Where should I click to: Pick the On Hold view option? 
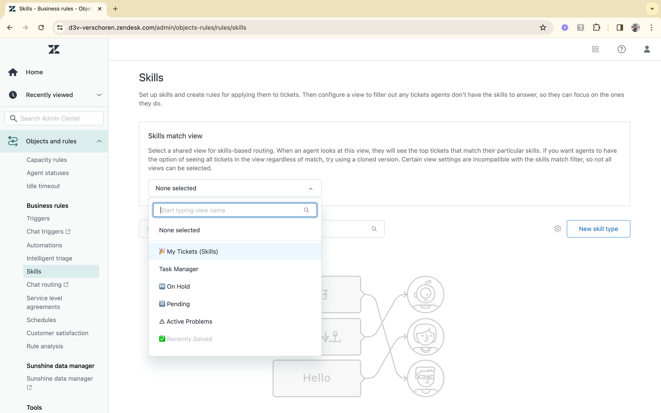(178, 286)
